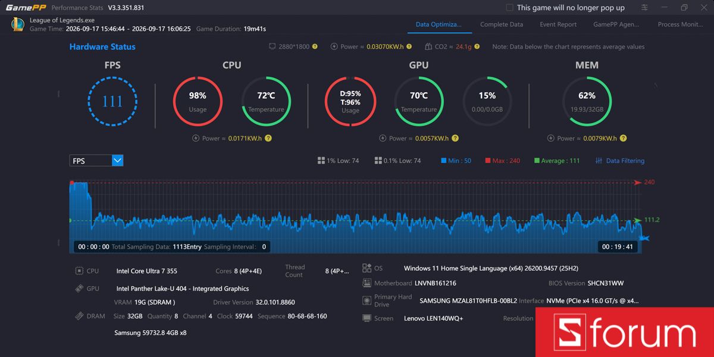
Task: Click the CO2 emission icon
Action: (430, 46)
